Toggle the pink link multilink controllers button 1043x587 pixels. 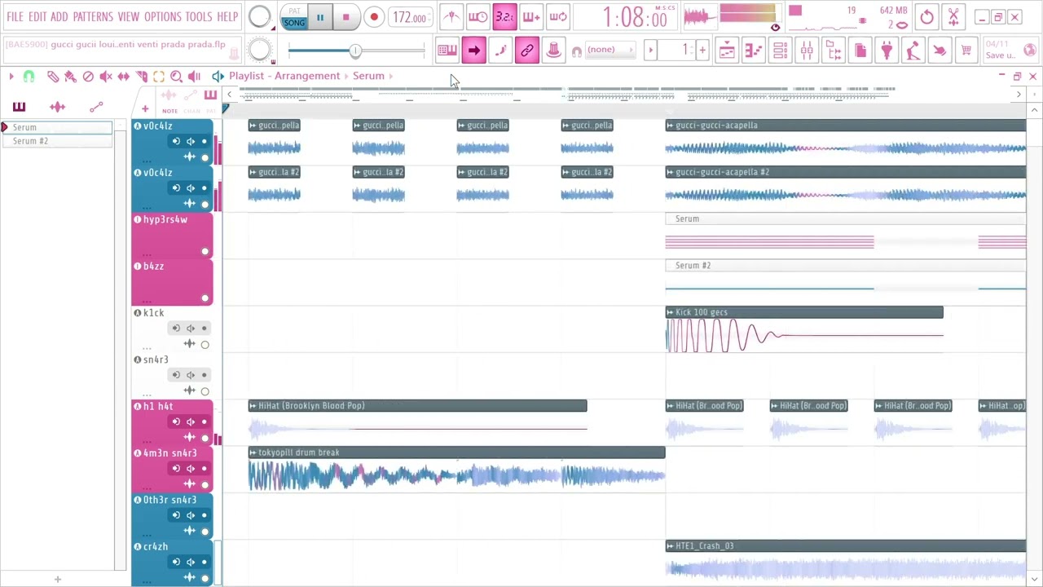(526, 51)
